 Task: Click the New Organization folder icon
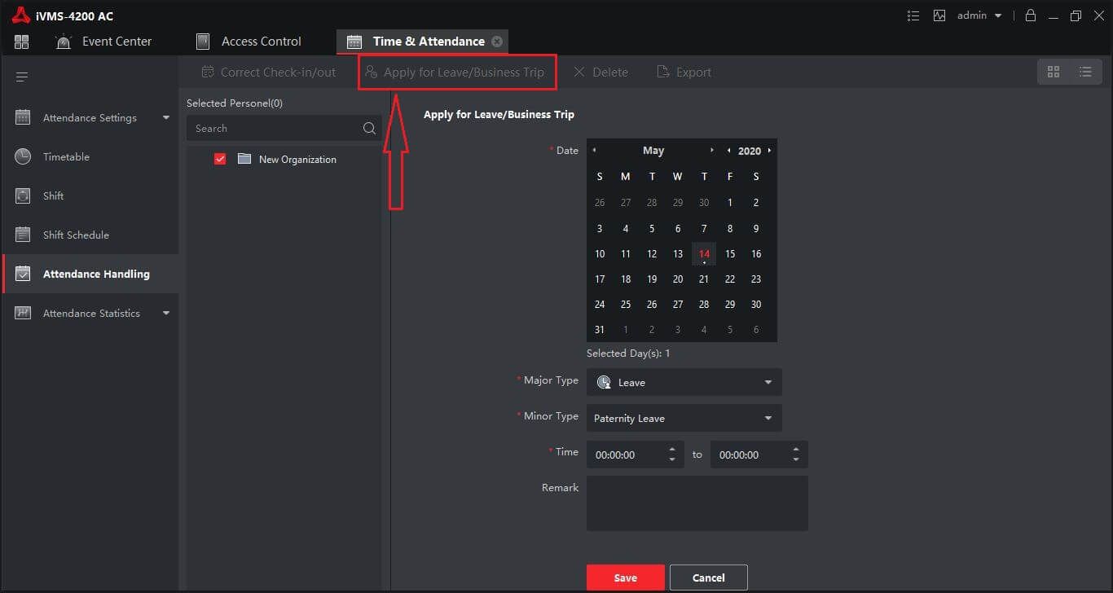244,159
